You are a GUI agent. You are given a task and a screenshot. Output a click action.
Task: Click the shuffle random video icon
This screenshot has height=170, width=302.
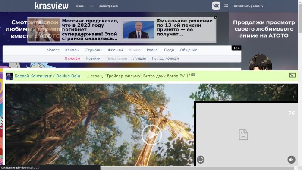[226, 6]
